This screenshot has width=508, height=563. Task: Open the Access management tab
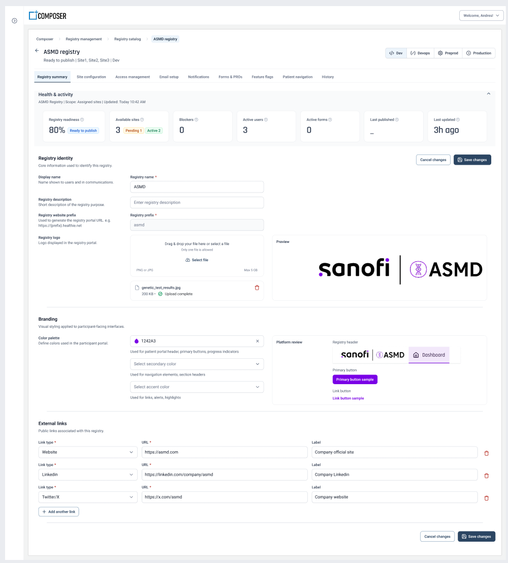(x=133, y=77)
